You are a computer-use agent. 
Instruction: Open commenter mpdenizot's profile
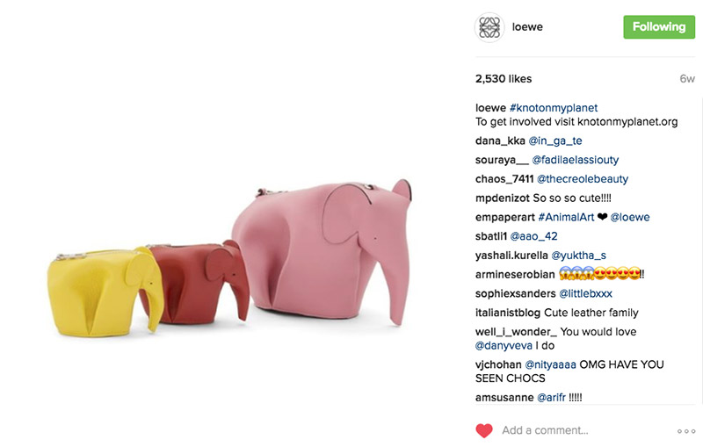point(503,198)
